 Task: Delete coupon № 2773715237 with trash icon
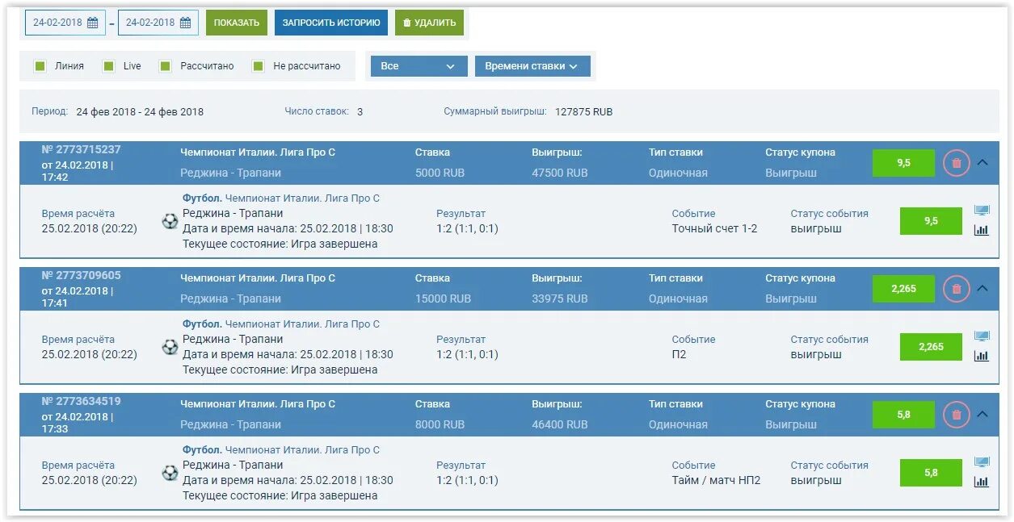[x=957, y=163]
